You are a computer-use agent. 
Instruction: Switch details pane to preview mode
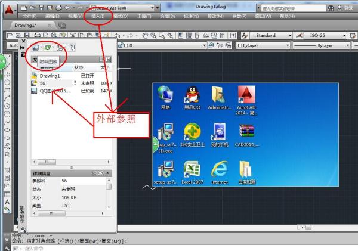coord(100,173)
